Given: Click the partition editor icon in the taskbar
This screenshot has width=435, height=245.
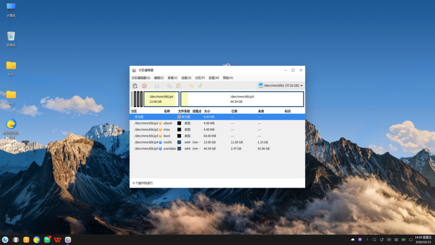Looking at the screenshot, I should (68, 240).
